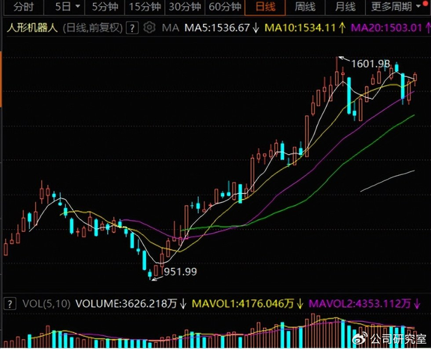
Task: Select the 15分钟 period tab
Action: [145, 7]
